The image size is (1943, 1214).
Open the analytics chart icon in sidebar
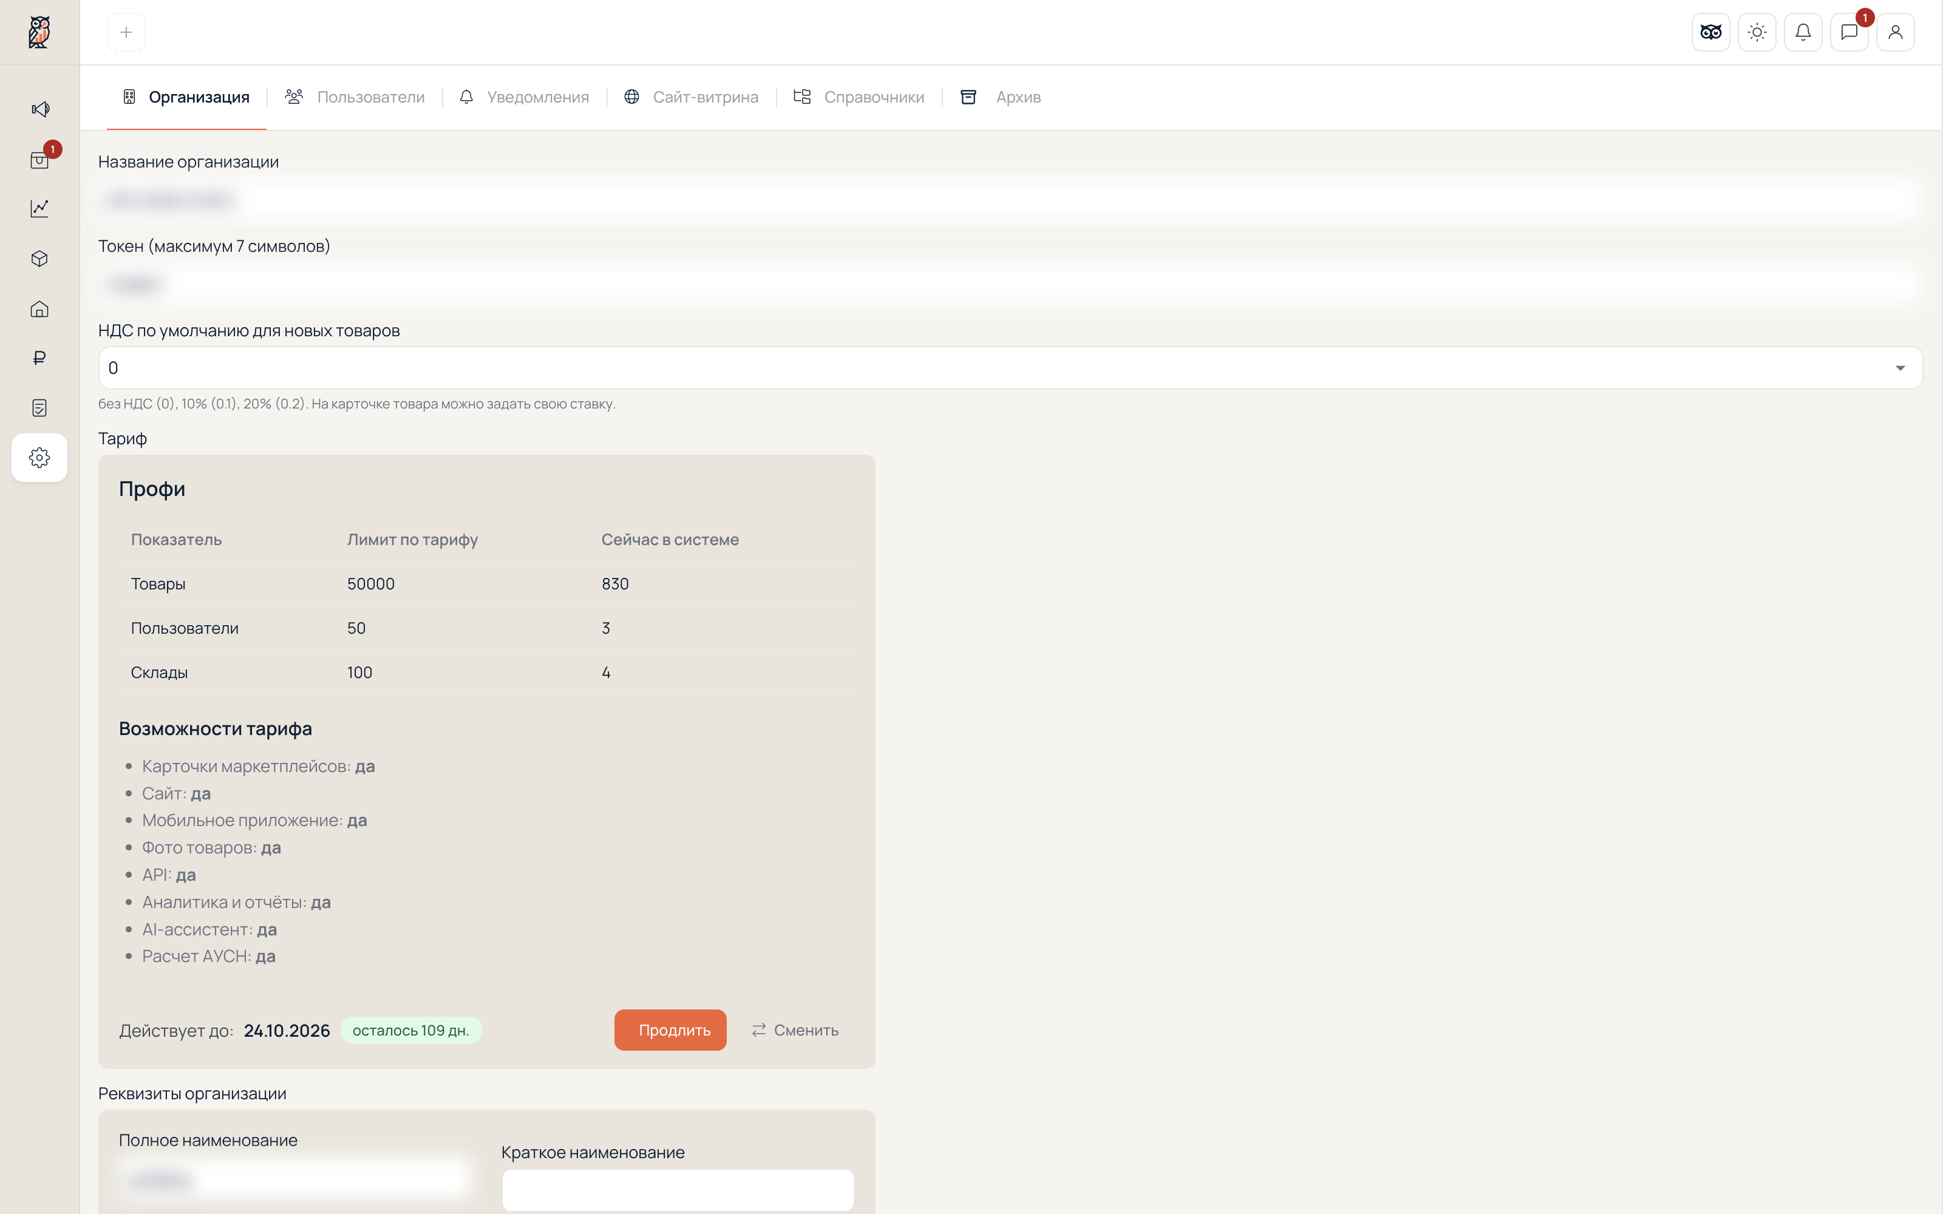click(x=39, y=209)
